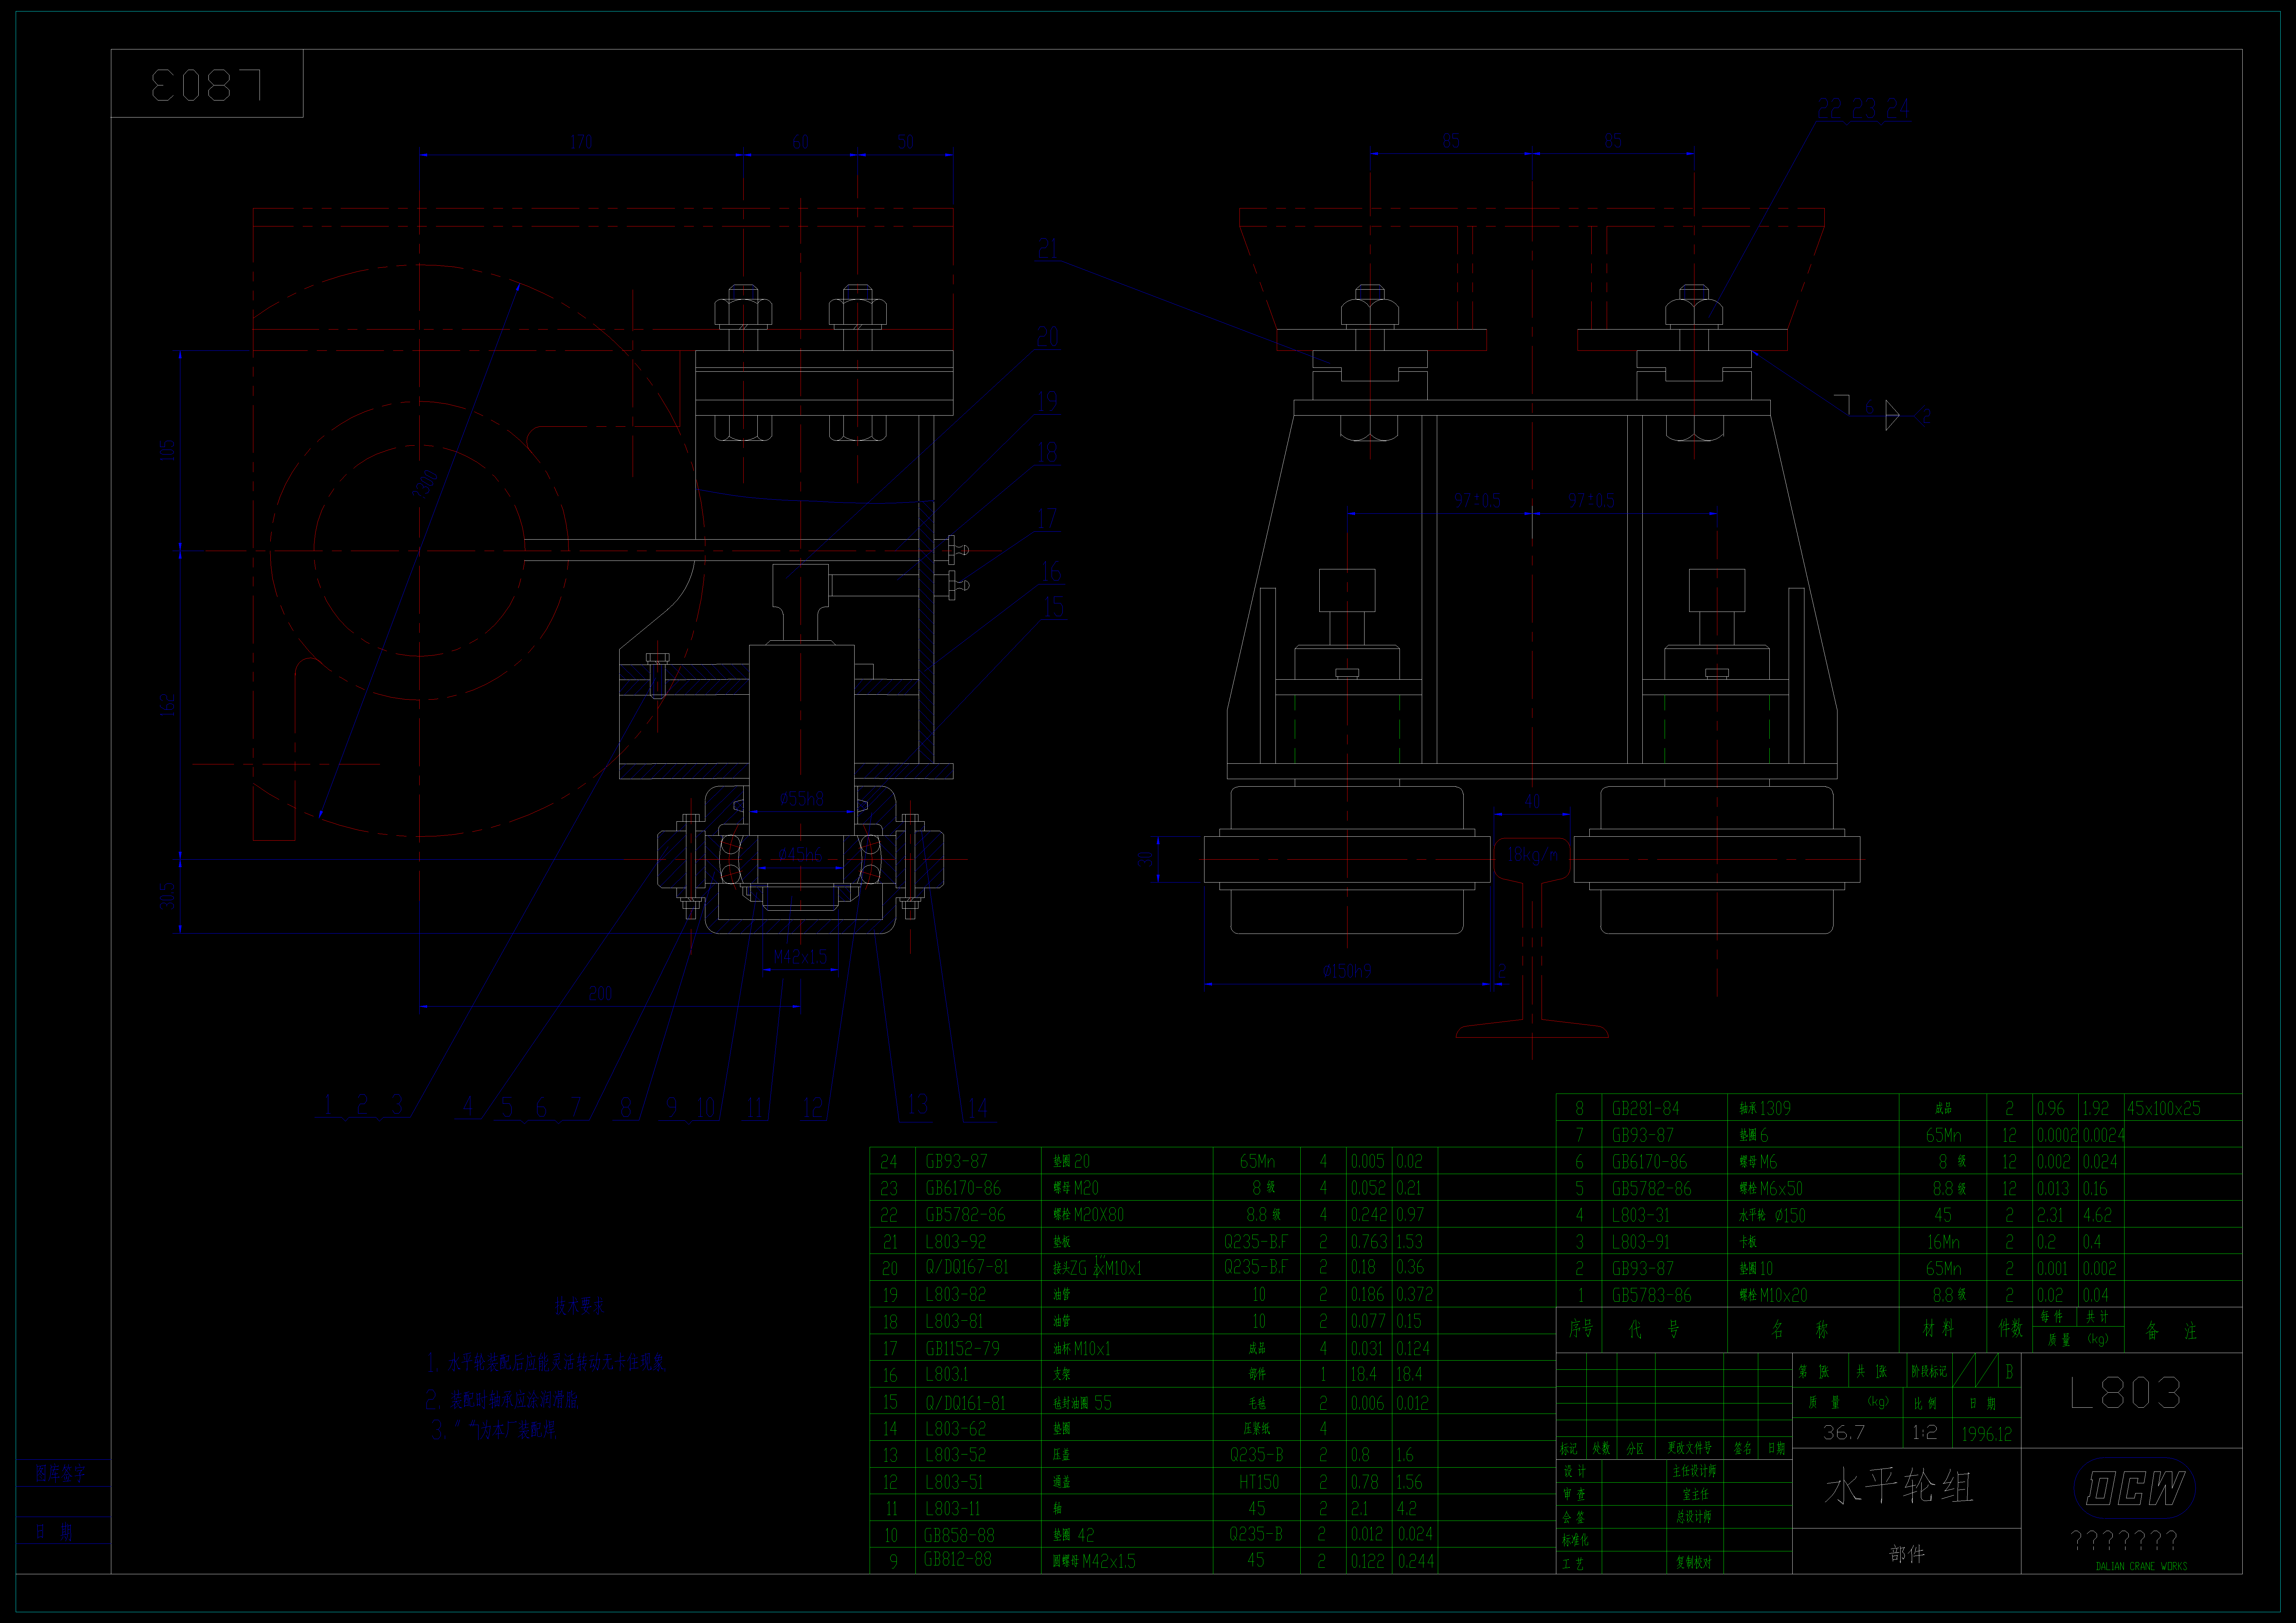
Task: Click the '170' dimension above the left view
Action: pos(581,142)
